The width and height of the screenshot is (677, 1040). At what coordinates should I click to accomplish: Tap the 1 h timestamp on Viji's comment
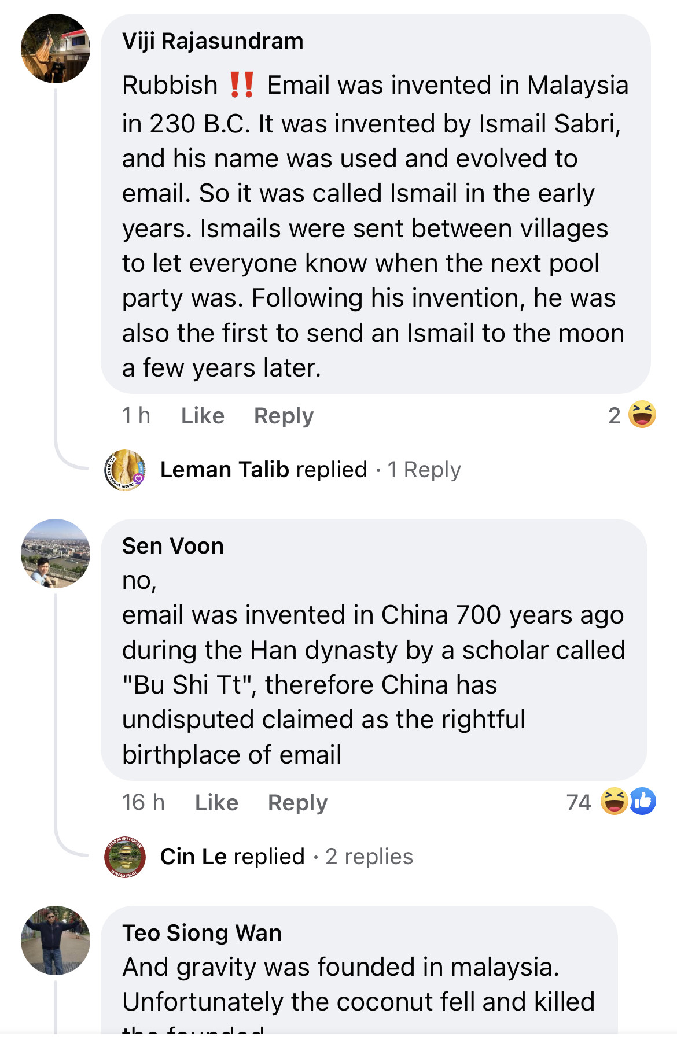click(x=136, y=415)
